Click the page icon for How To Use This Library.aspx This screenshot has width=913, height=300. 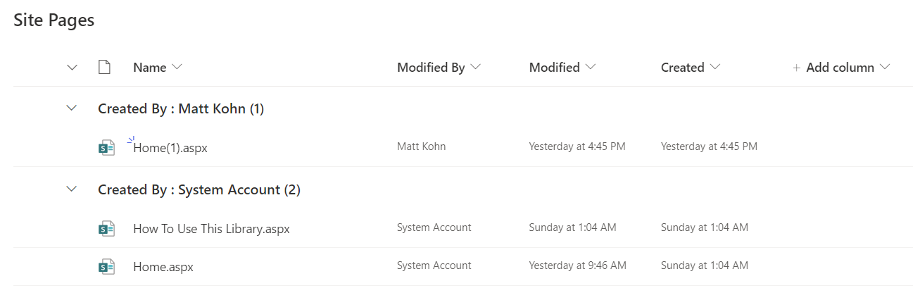tap(106, 229)
